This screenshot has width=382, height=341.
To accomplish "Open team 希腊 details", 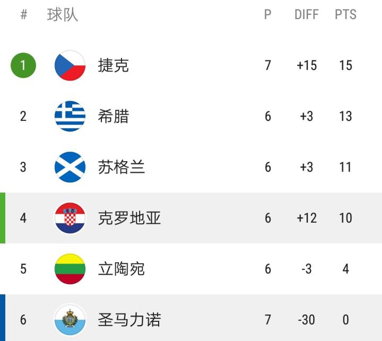I will 114,116.
